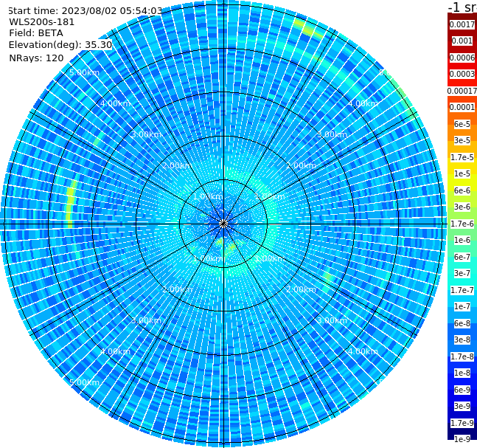Click the 6e-7 colorbar tick label
This screenshot has height=448, width=477.
point(462,257)
